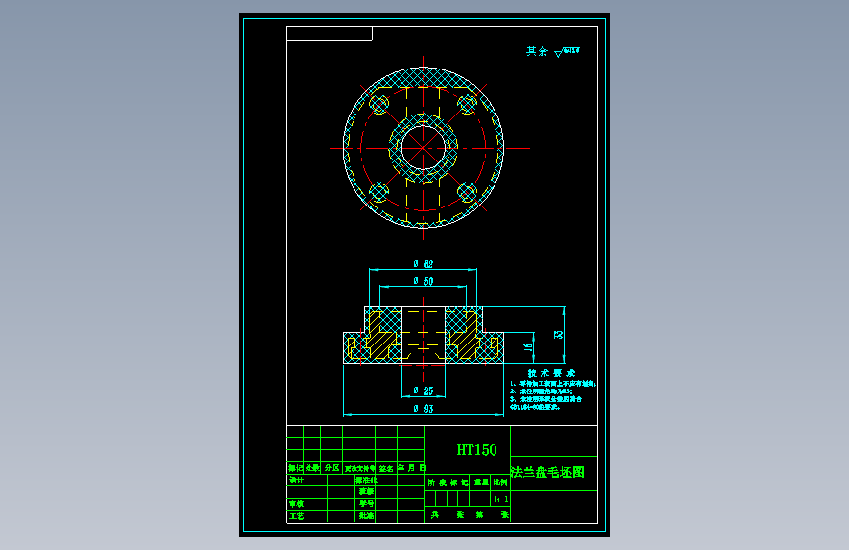Click the 阶段标记 cell
The width and height of the screenshot is (849, 550).
tap(448, 481)
